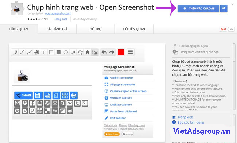Screen dimensions: 237x143
Task: Choose All page screenshot option
Action: coord(128,85)
